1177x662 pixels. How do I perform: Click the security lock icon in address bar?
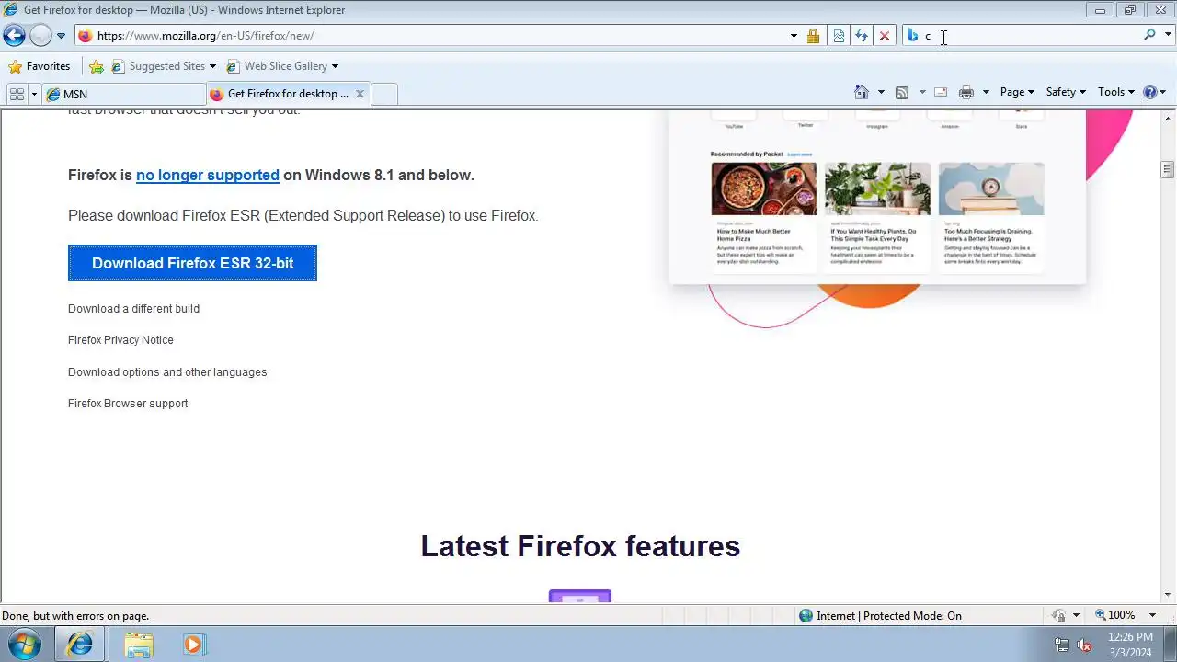point(813,36)
